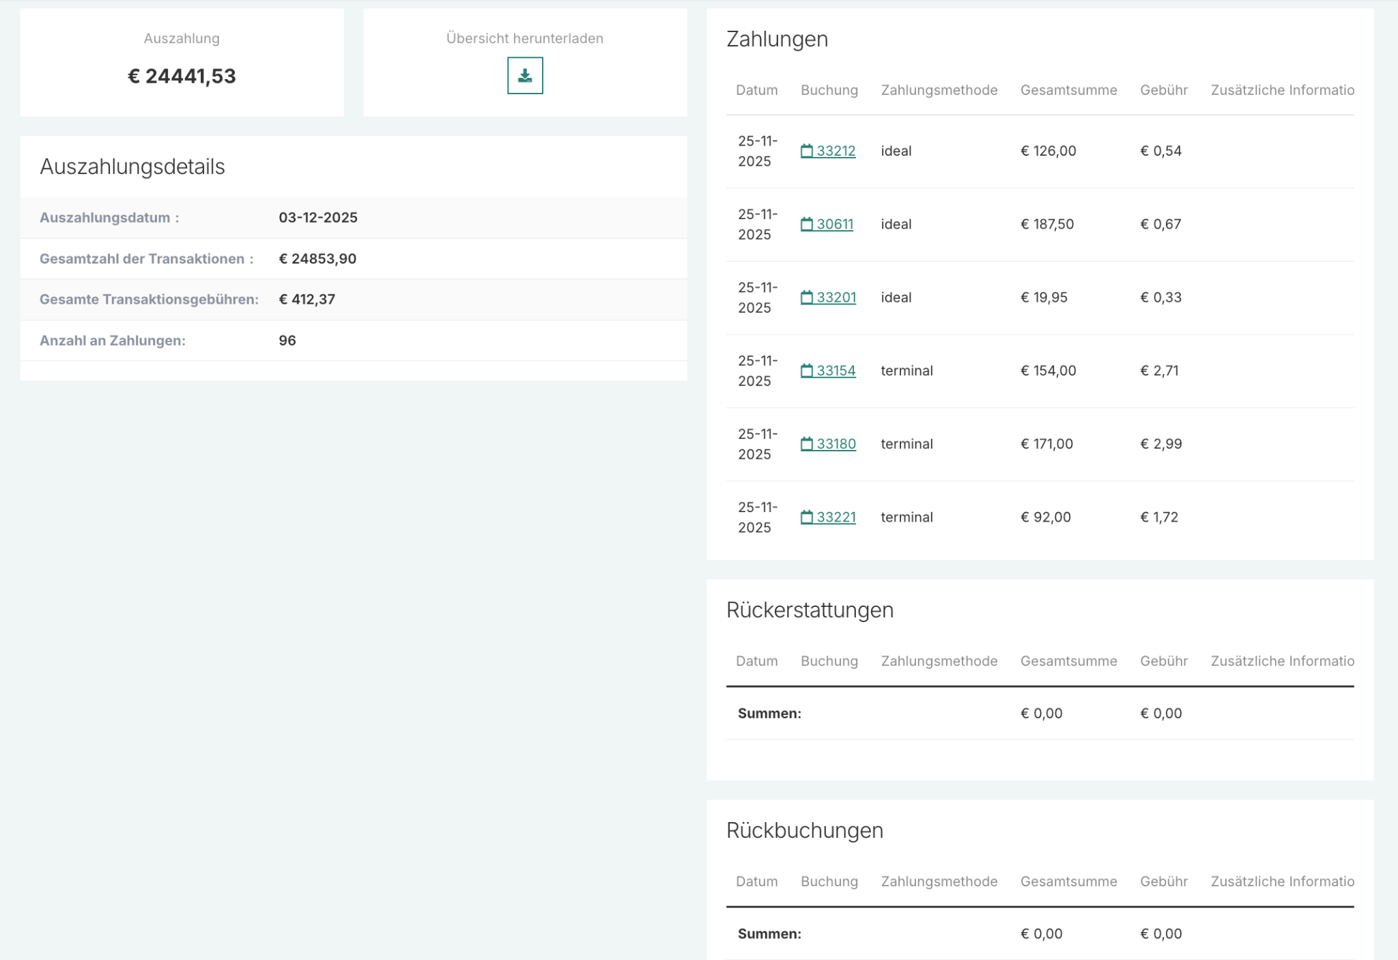Open booking link 30611

tap(835, 224)
